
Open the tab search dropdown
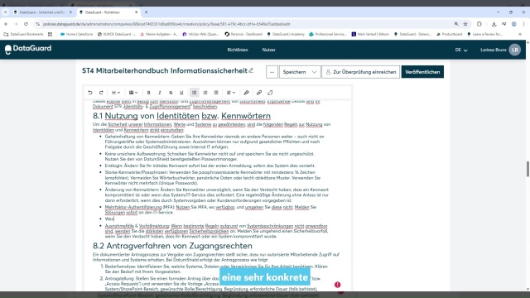coord(6,12)
